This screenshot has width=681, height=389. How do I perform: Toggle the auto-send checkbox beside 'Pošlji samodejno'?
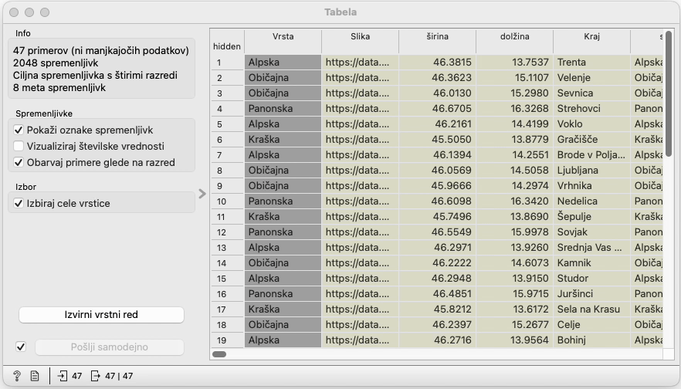click(x=21, y=347)
